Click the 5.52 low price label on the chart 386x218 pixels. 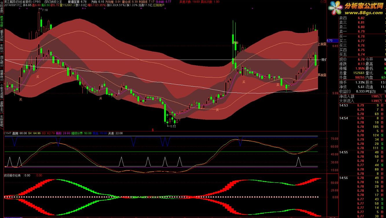tap(173, 126)
